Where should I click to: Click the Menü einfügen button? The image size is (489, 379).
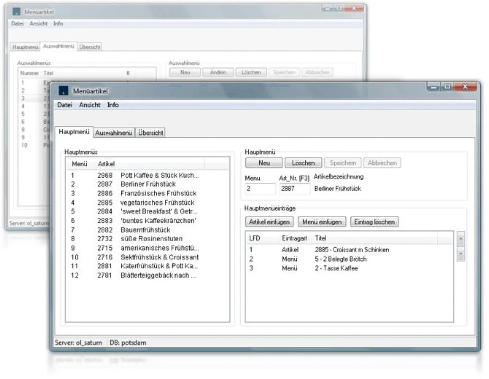(322, 222)
